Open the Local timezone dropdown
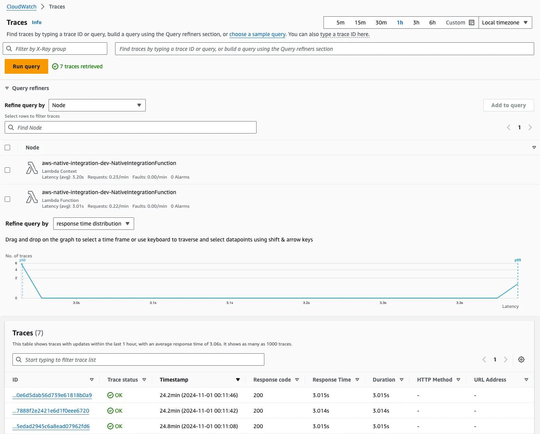Viewport: 540px width, 434px height. pyautogui.click(x=505, y=22)
